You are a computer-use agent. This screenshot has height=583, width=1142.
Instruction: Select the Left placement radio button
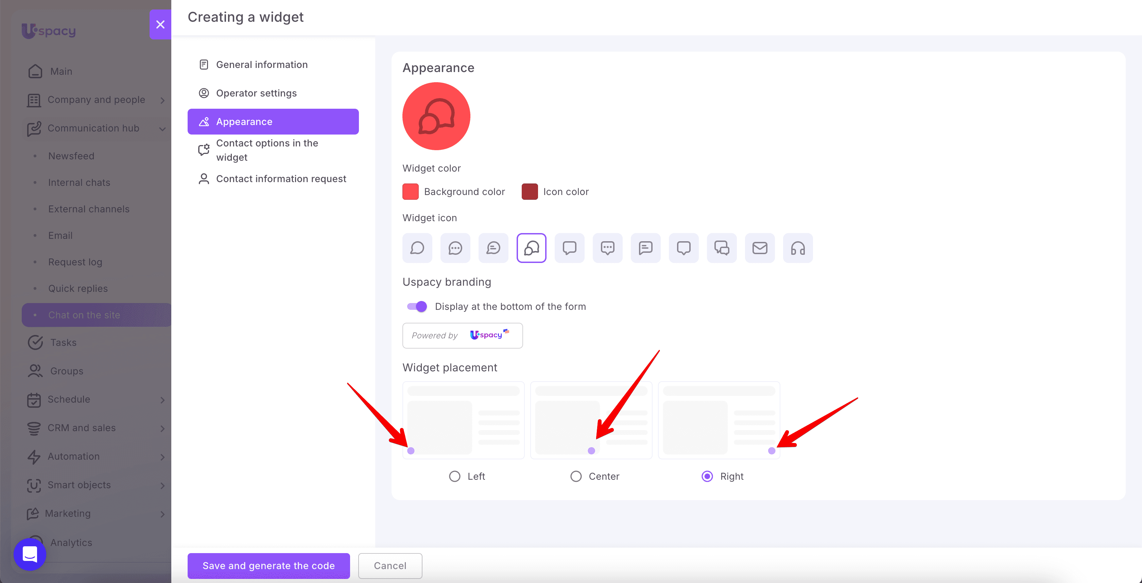[454, 476]
